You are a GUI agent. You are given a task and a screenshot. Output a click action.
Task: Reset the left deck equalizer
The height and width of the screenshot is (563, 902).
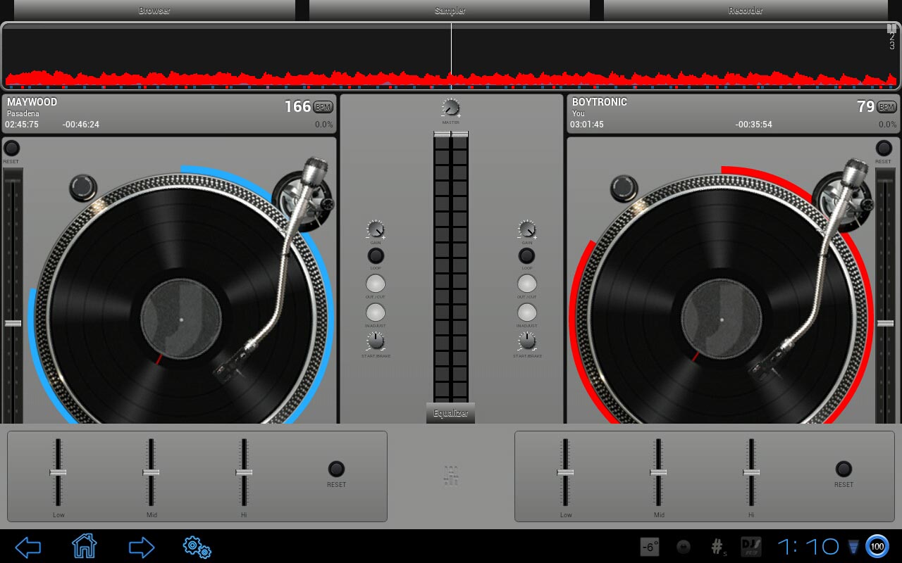point(336,469)
